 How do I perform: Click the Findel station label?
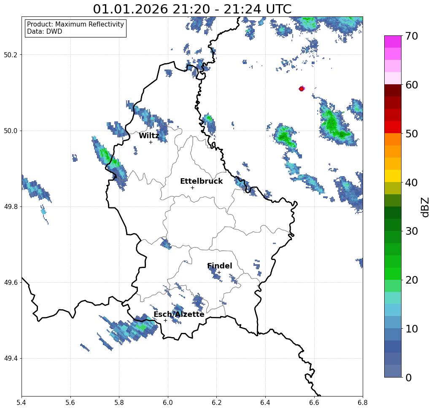click(x=219, y=266)
